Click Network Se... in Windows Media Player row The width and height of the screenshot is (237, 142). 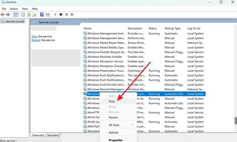195,43
